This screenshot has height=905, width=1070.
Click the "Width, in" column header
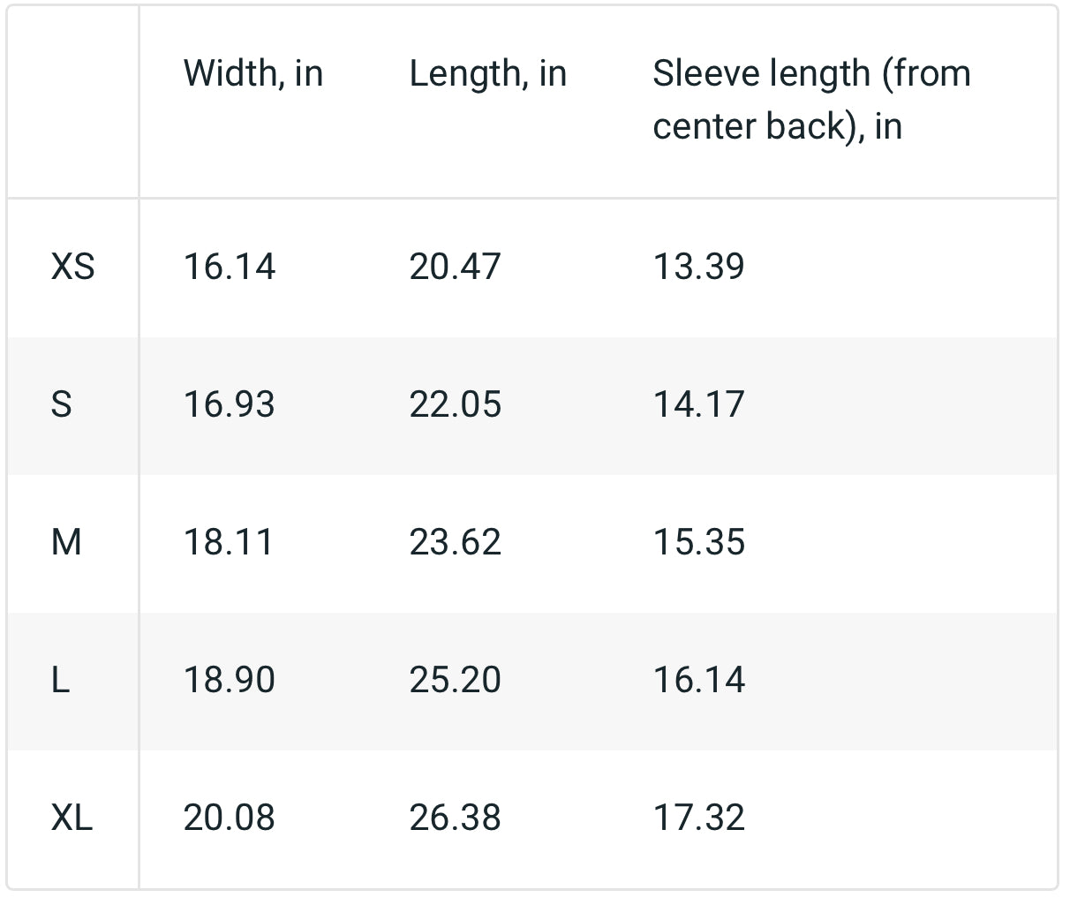(x=253, y=73)
